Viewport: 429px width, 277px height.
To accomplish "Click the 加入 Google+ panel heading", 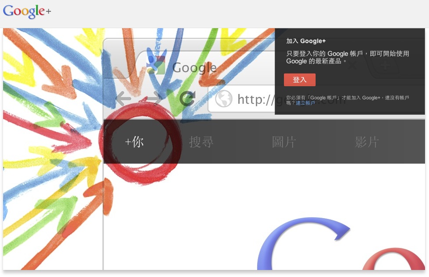I will pyautogui.click(x=306, y=41).
